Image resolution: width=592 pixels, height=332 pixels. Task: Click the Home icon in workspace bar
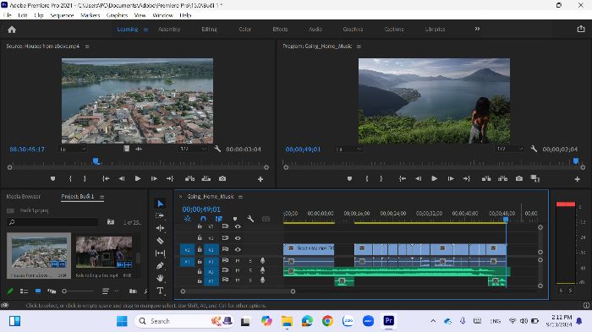click(x=12, y=30)
